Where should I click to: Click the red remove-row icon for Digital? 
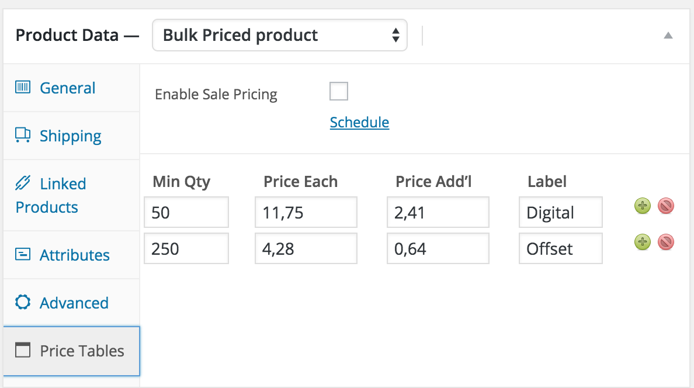pyautogui.click(x=666, y=206)
